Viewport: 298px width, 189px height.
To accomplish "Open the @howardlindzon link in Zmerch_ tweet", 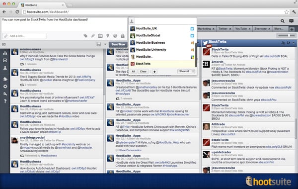I will pyautogui.click(x=278, y=72).
